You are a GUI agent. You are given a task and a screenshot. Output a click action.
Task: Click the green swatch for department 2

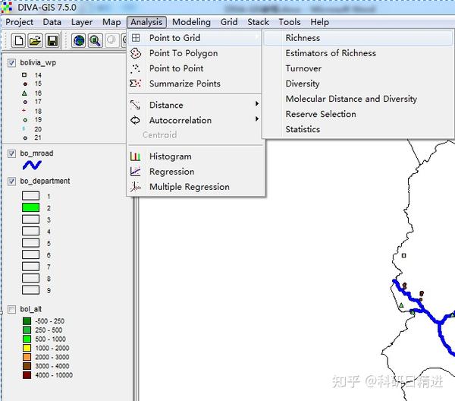[30, 207]
